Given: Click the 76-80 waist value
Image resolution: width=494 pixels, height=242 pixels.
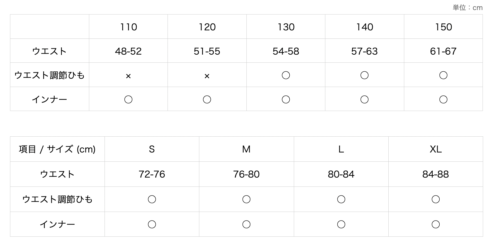Looking at the screenshot, I should coord(246,175).
